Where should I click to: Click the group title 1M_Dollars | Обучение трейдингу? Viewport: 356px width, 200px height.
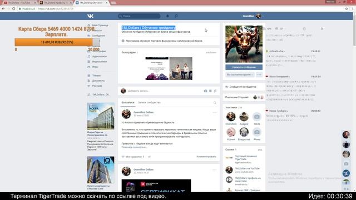pos(149,28)
